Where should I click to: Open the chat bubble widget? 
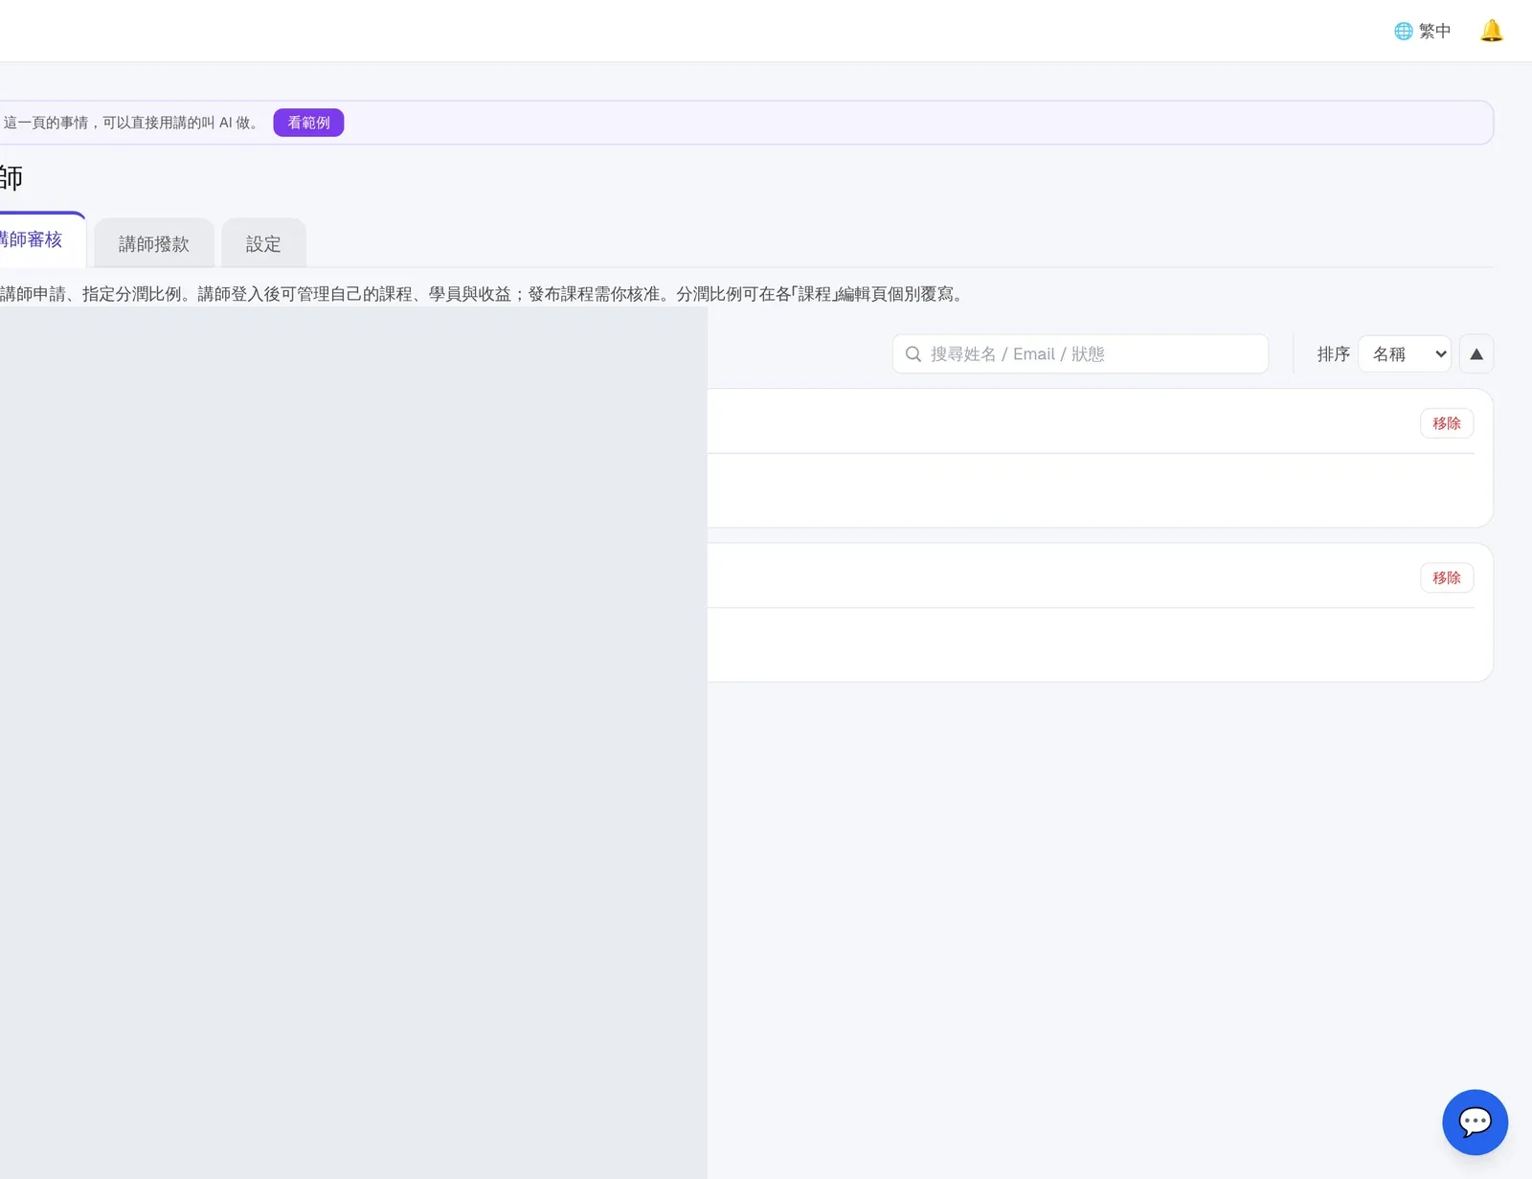click(1475, 1122)
